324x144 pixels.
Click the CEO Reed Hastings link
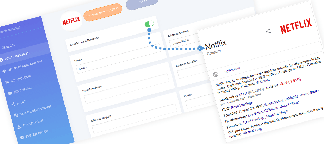[x=242, y=105]
